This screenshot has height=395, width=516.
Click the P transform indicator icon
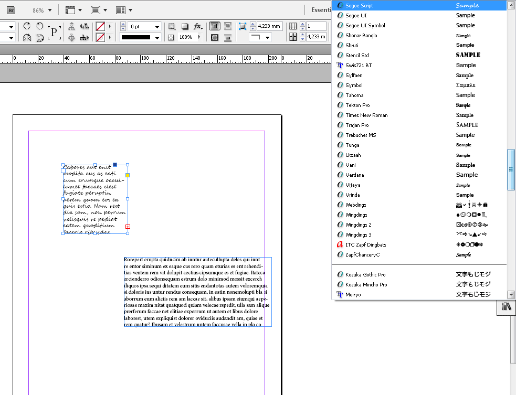[54, 32]
